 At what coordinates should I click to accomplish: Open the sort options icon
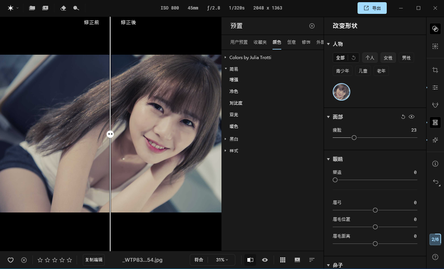coord(312,260)
